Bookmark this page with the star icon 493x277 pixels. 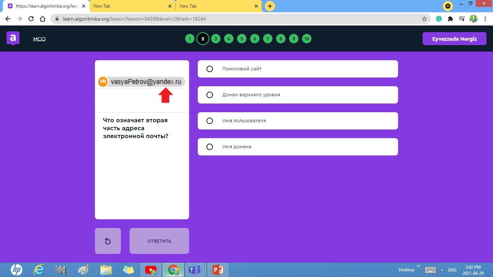[x=424, y=19]
